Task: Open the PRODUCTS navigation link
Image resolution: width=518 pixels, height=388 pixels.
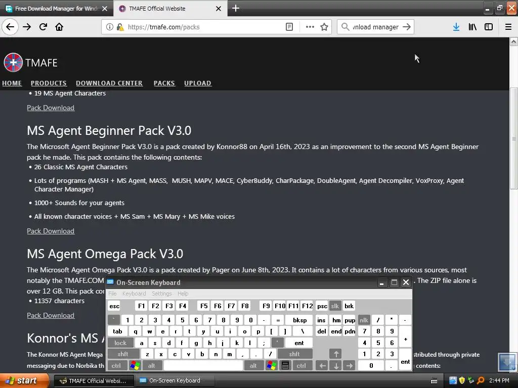Action: click(49, 83)
